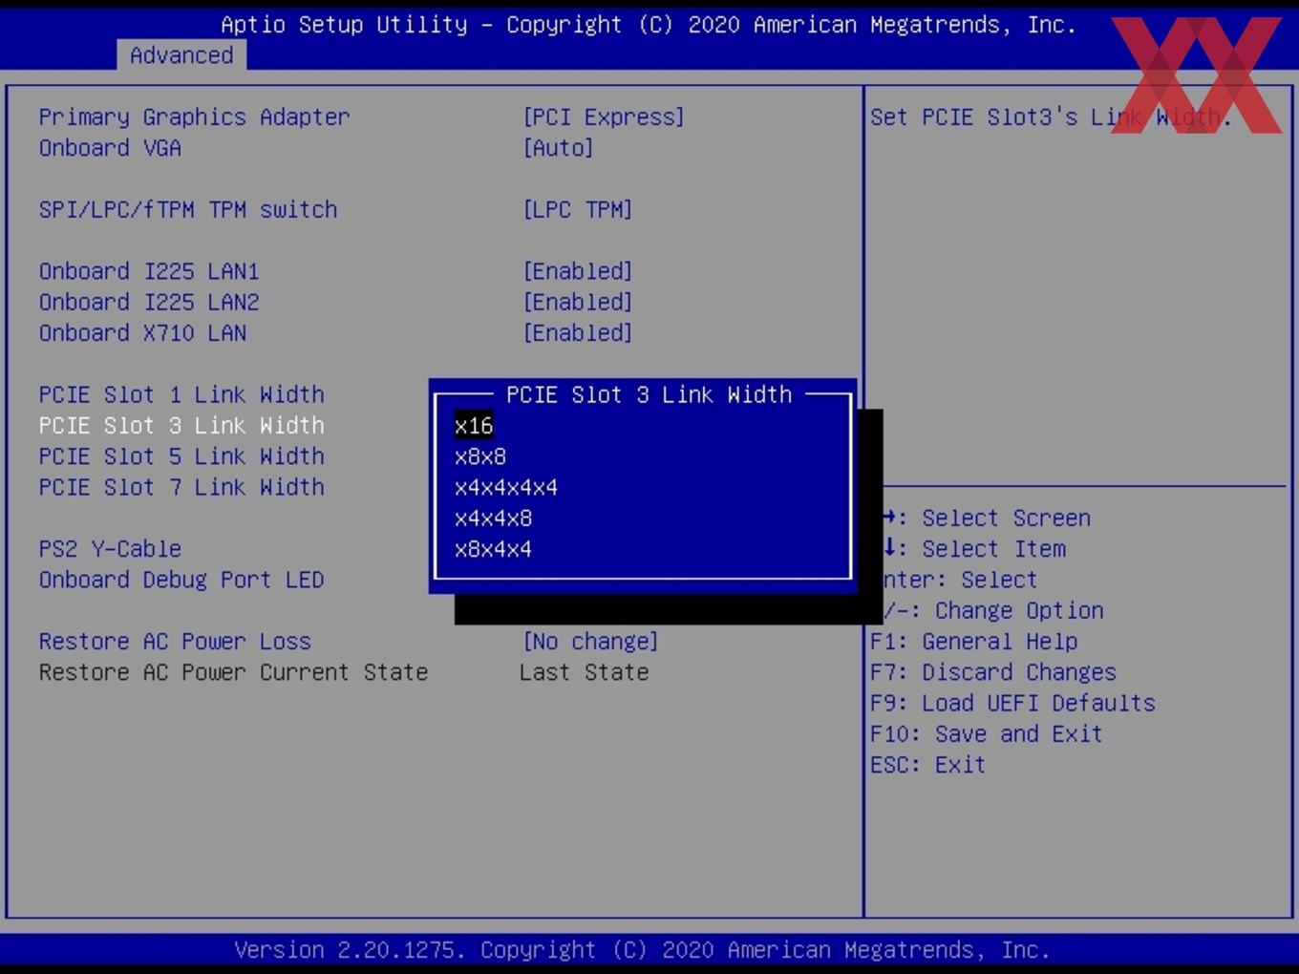This screenshot has width=1299, height=974.
Task: Select PCIE Slot 5 Link Width
Action: [x=181, y=456]
